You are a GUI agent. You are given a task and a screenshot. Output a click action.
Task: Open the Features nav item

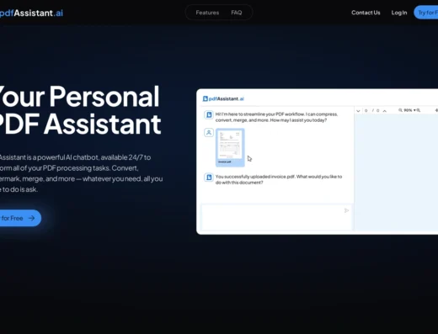pyautogui.click(x=207, y=13)
